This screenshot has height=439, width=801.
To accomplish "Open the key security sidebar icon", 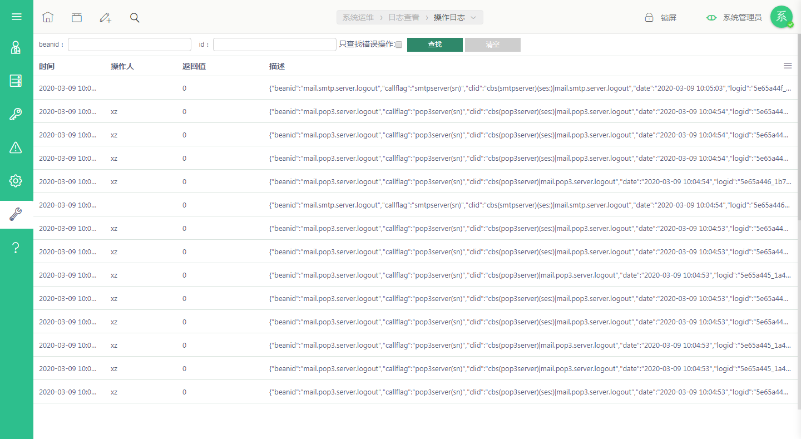I will click(16, 114).
